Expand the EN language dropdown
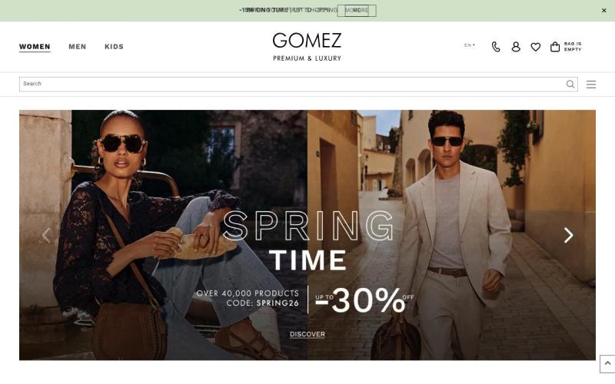Screen dimensions: 615x384 point(470,45)
